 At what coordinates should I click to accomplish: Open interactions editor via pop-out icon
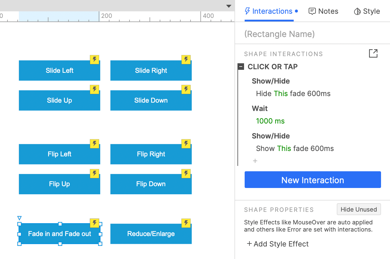pyautogui.click(x=373, y=53)
